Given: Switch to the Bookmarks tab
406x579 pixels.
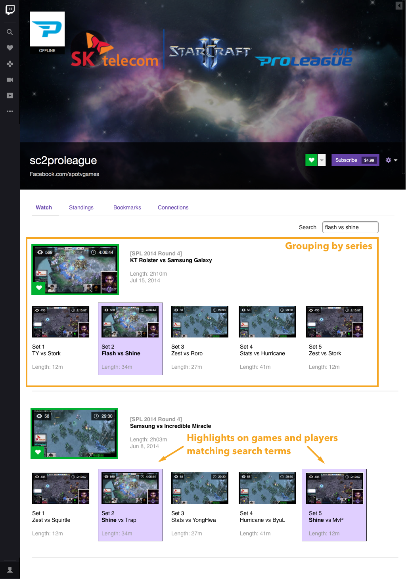Looking at the screenshot, I should click(127, 207).
